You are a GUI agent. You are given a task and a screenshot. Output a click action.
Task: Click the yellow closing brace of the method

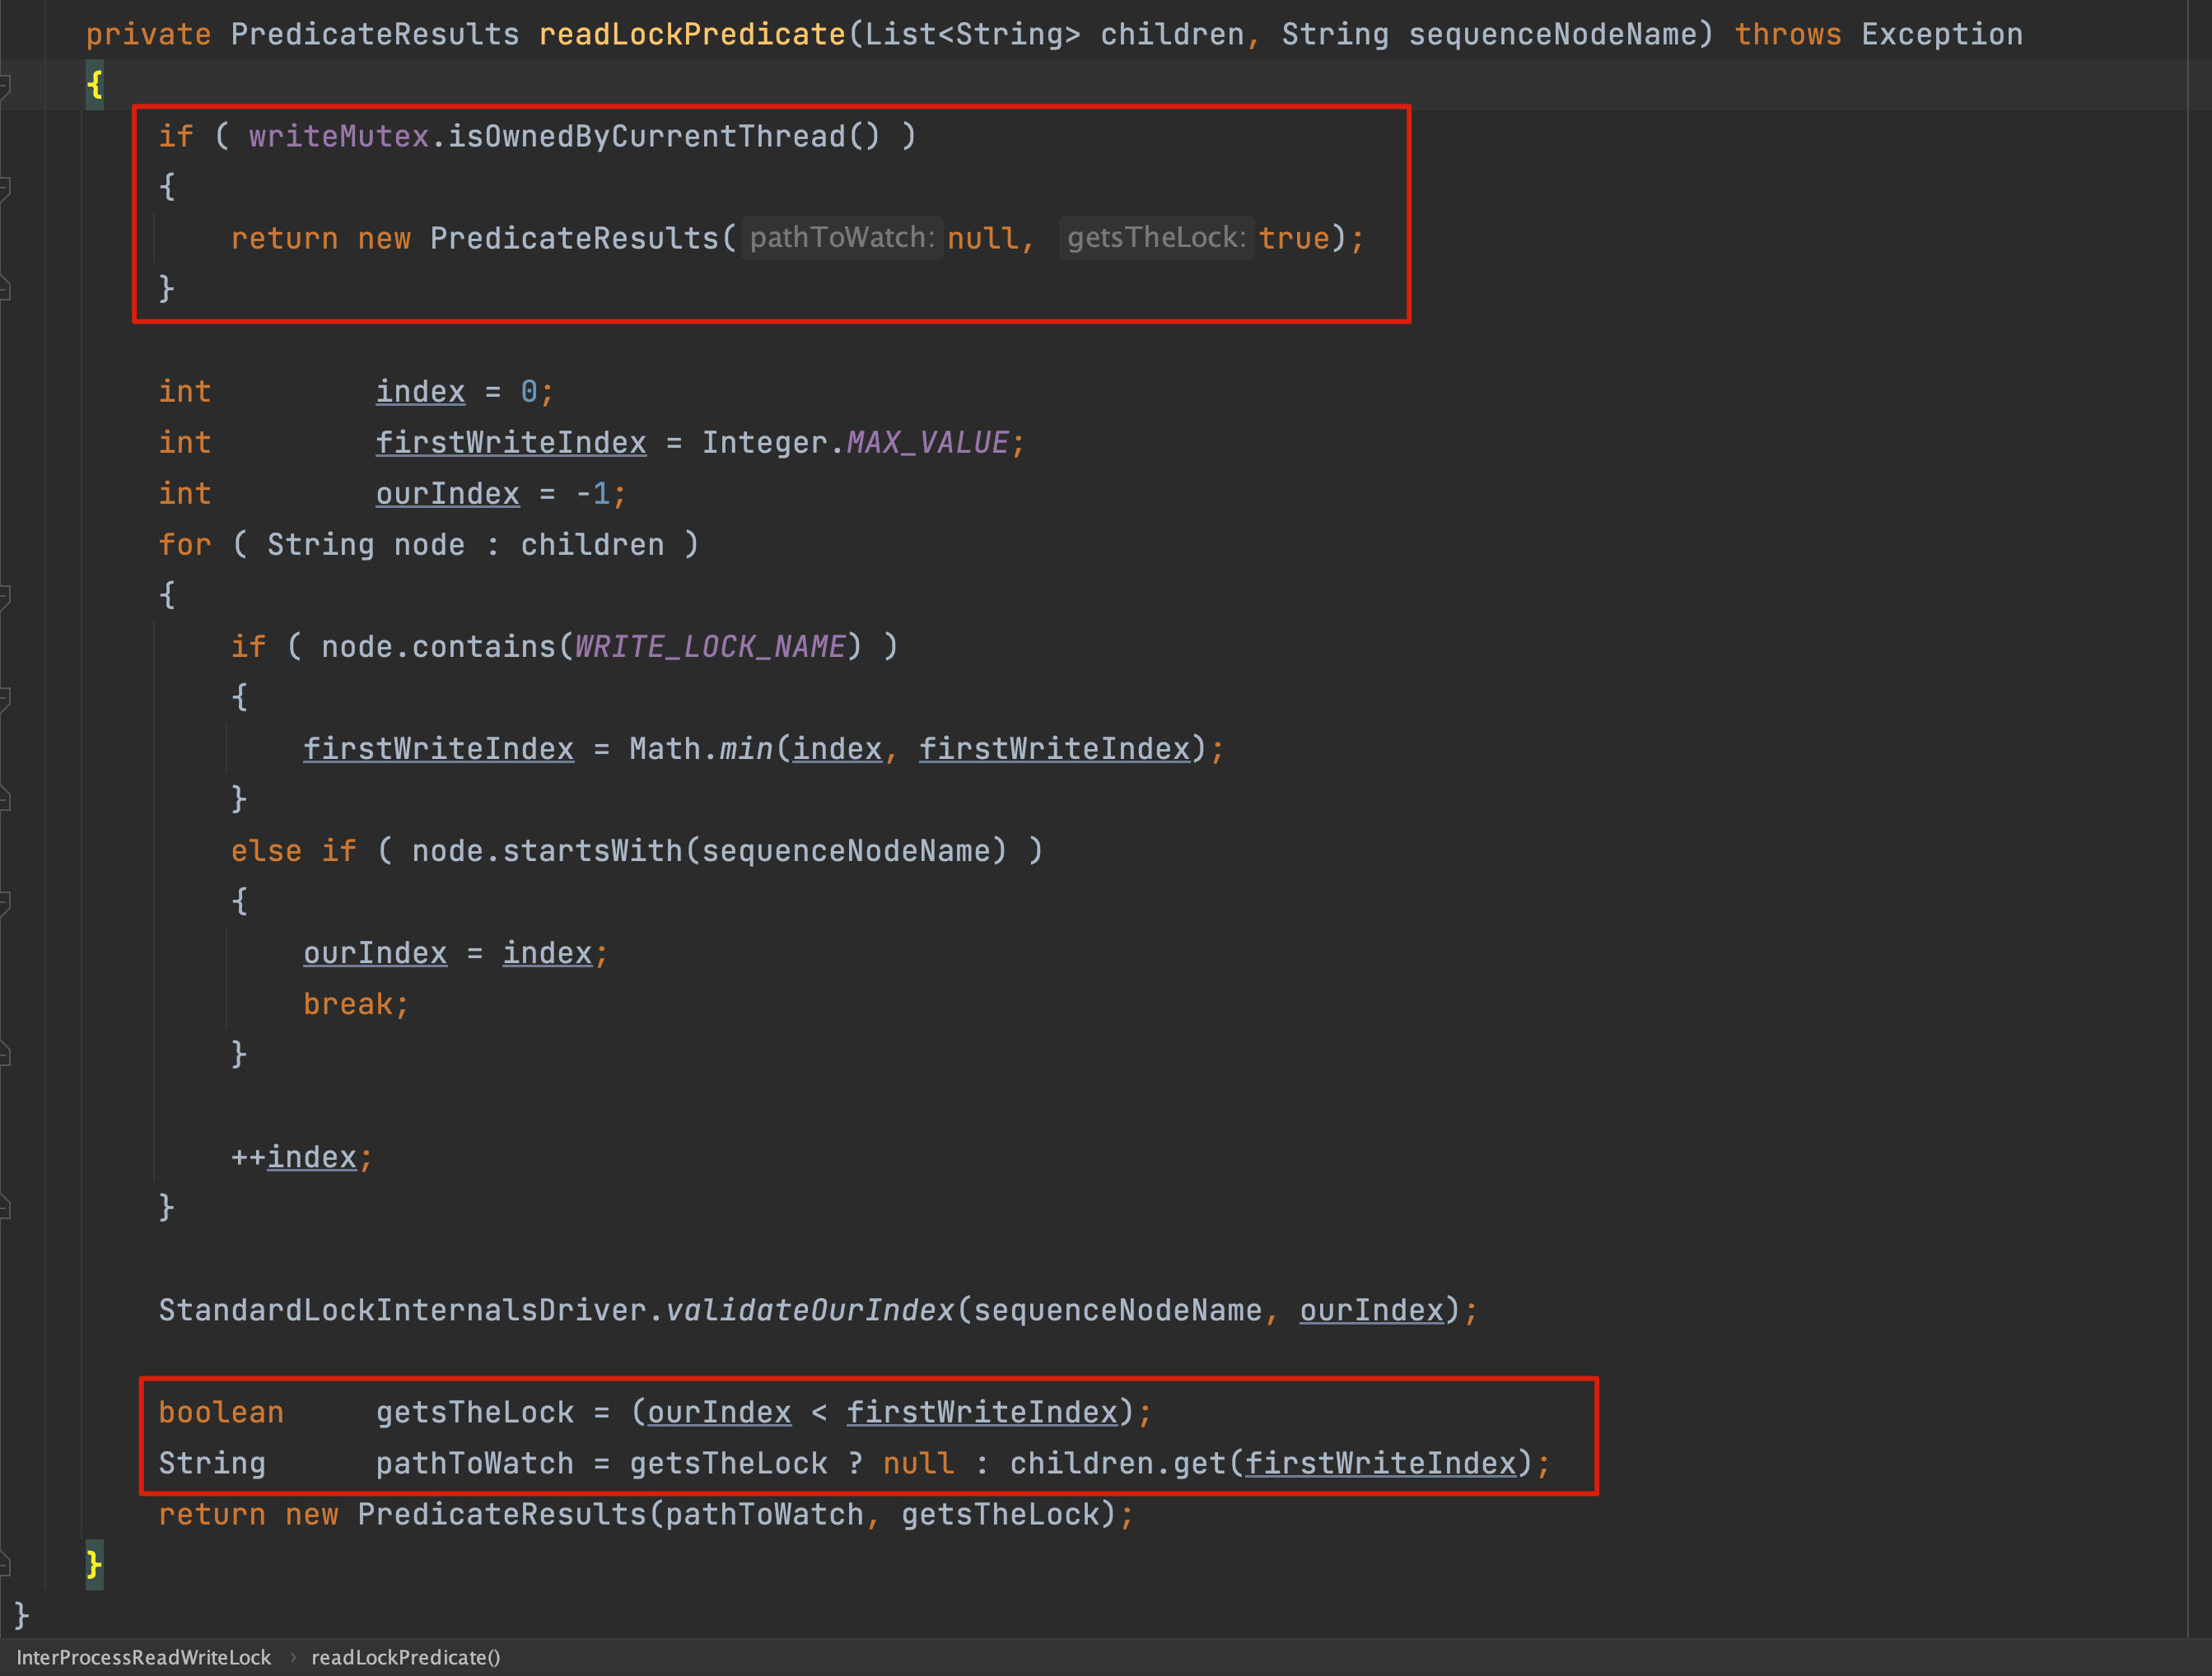pyautogui.click(x=94, y=1564)
